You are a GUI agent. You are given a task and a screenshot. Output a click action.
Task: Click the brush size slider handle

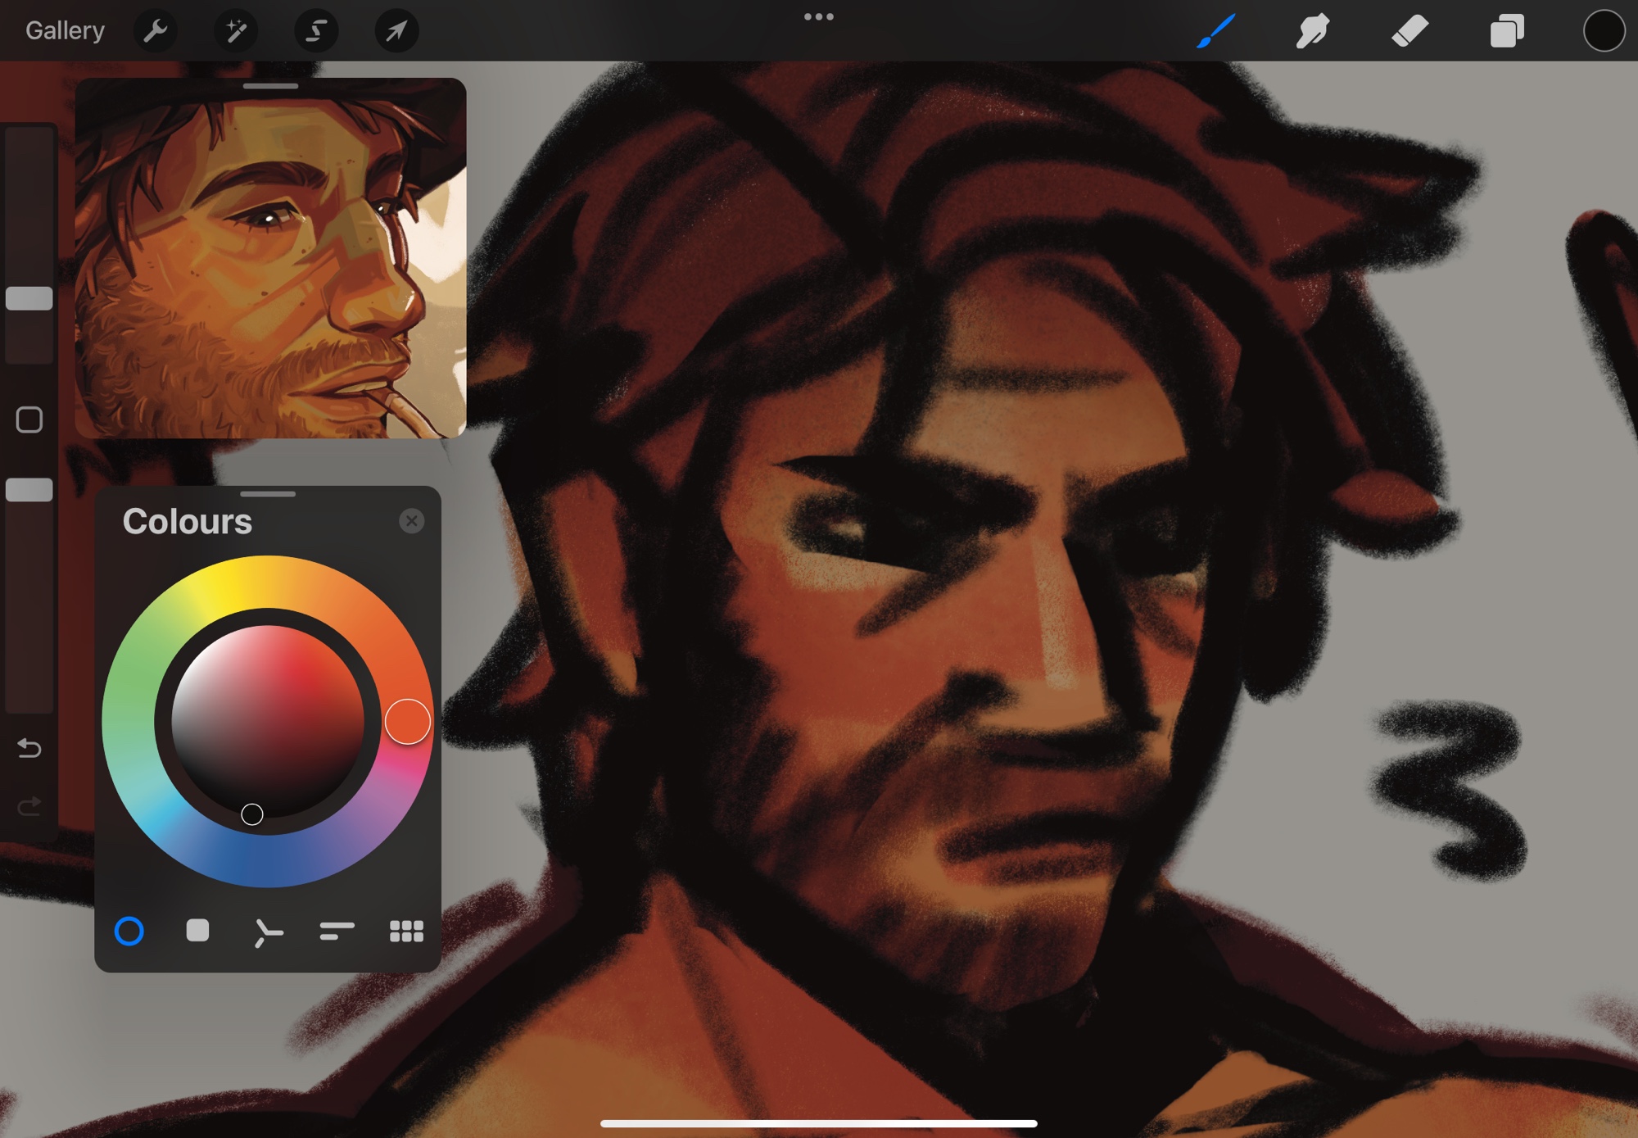29,298
